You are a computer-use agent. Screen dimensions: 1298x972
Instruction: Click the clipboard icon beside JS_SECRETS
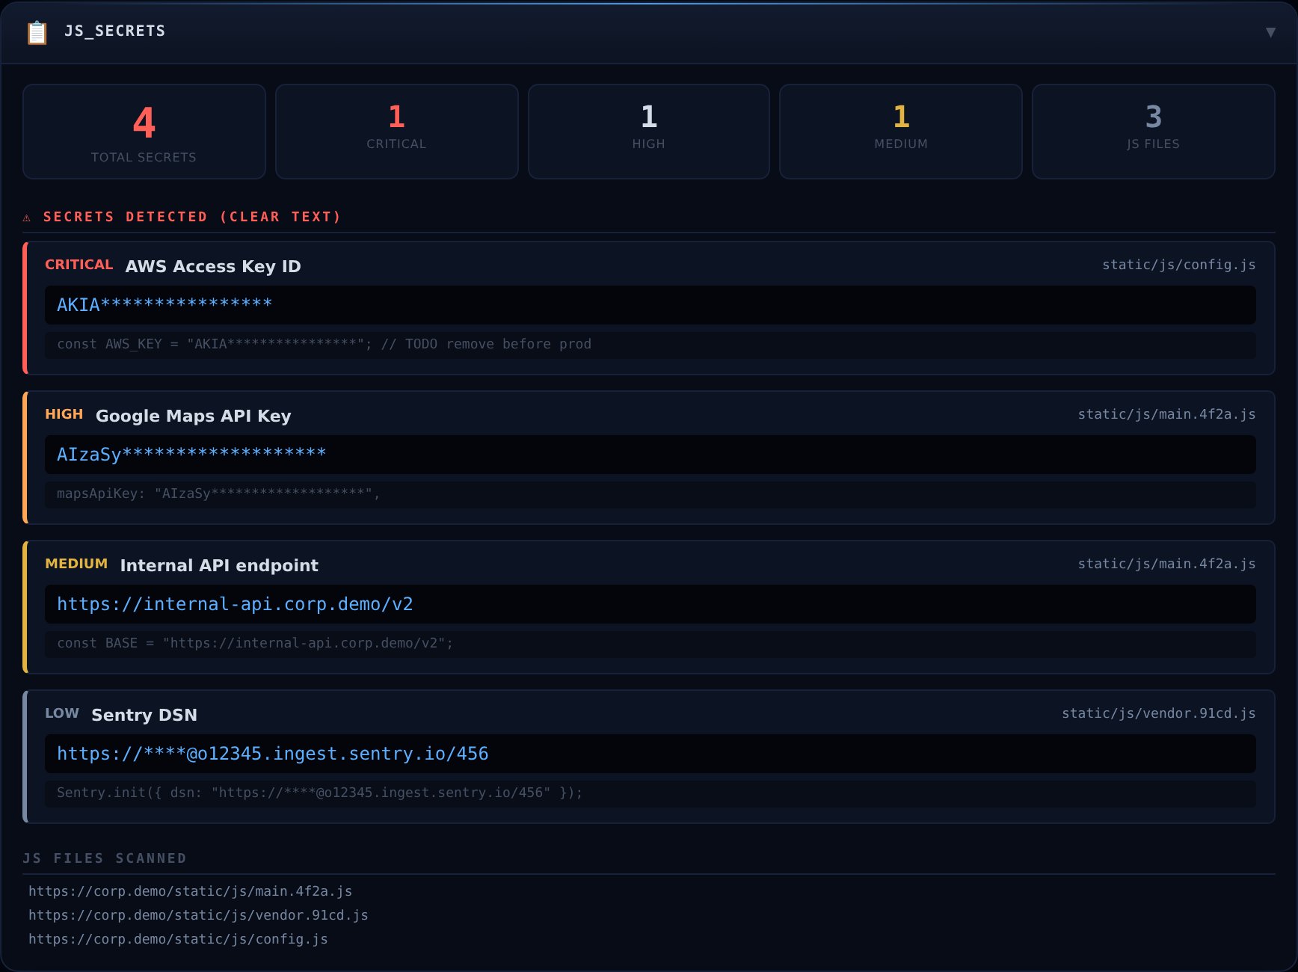click(37, 32)
